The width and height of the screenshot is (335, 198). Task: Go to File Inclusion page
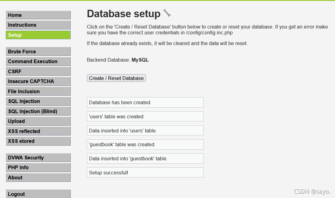38,91
